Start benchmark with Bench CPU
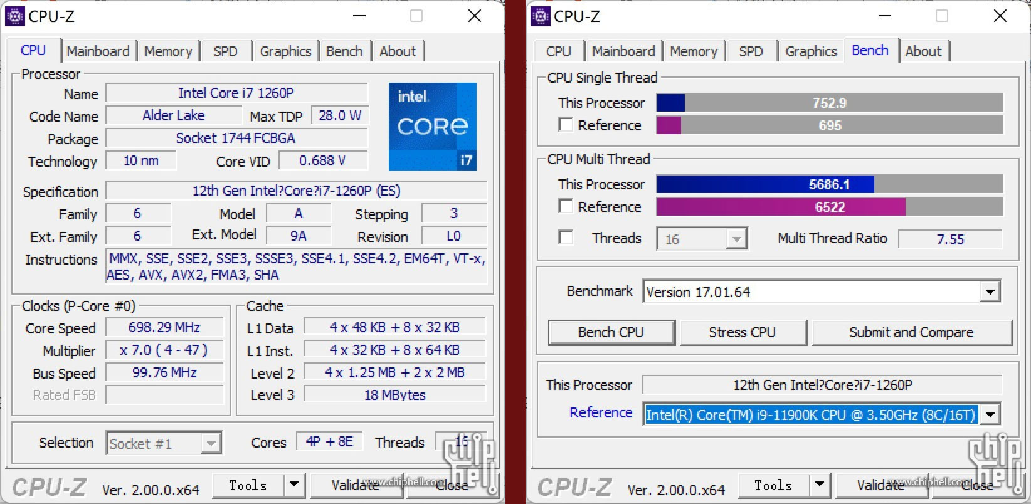The height and width of the screenshot is (504, 1031). (611, 332)
